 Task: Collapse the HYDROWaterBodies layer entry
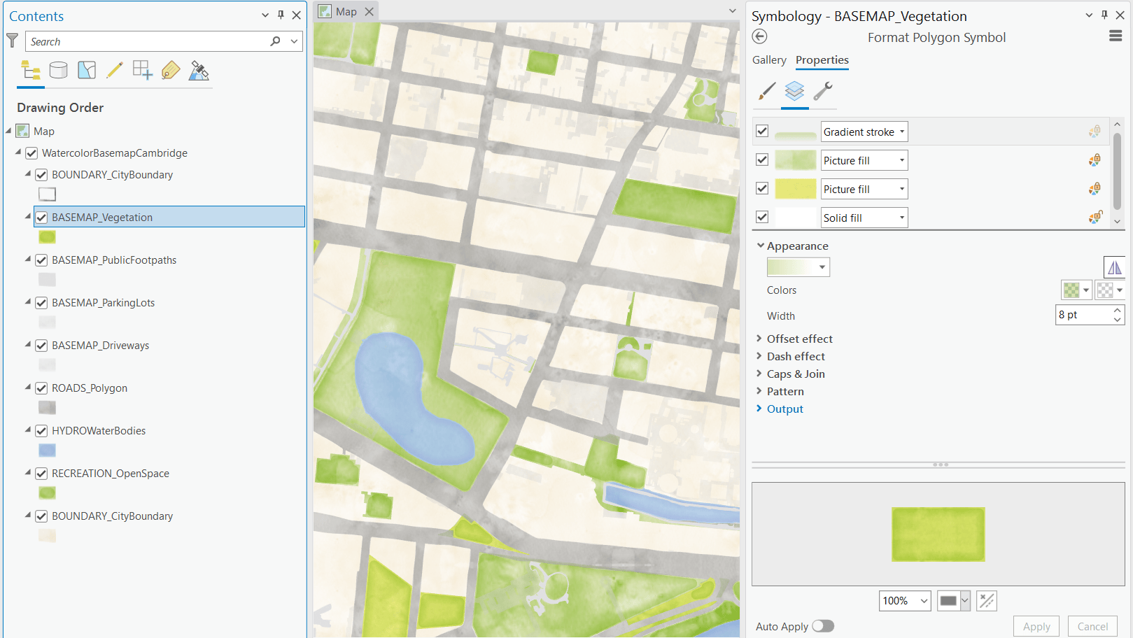pos(29,430)
